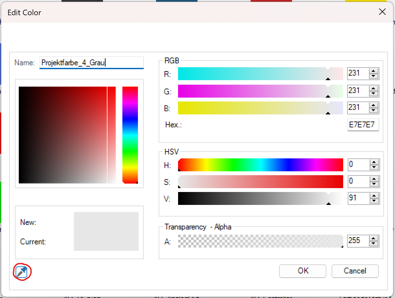Increase the G value with up arrow

pyautogui.click(x=374, y=88)
